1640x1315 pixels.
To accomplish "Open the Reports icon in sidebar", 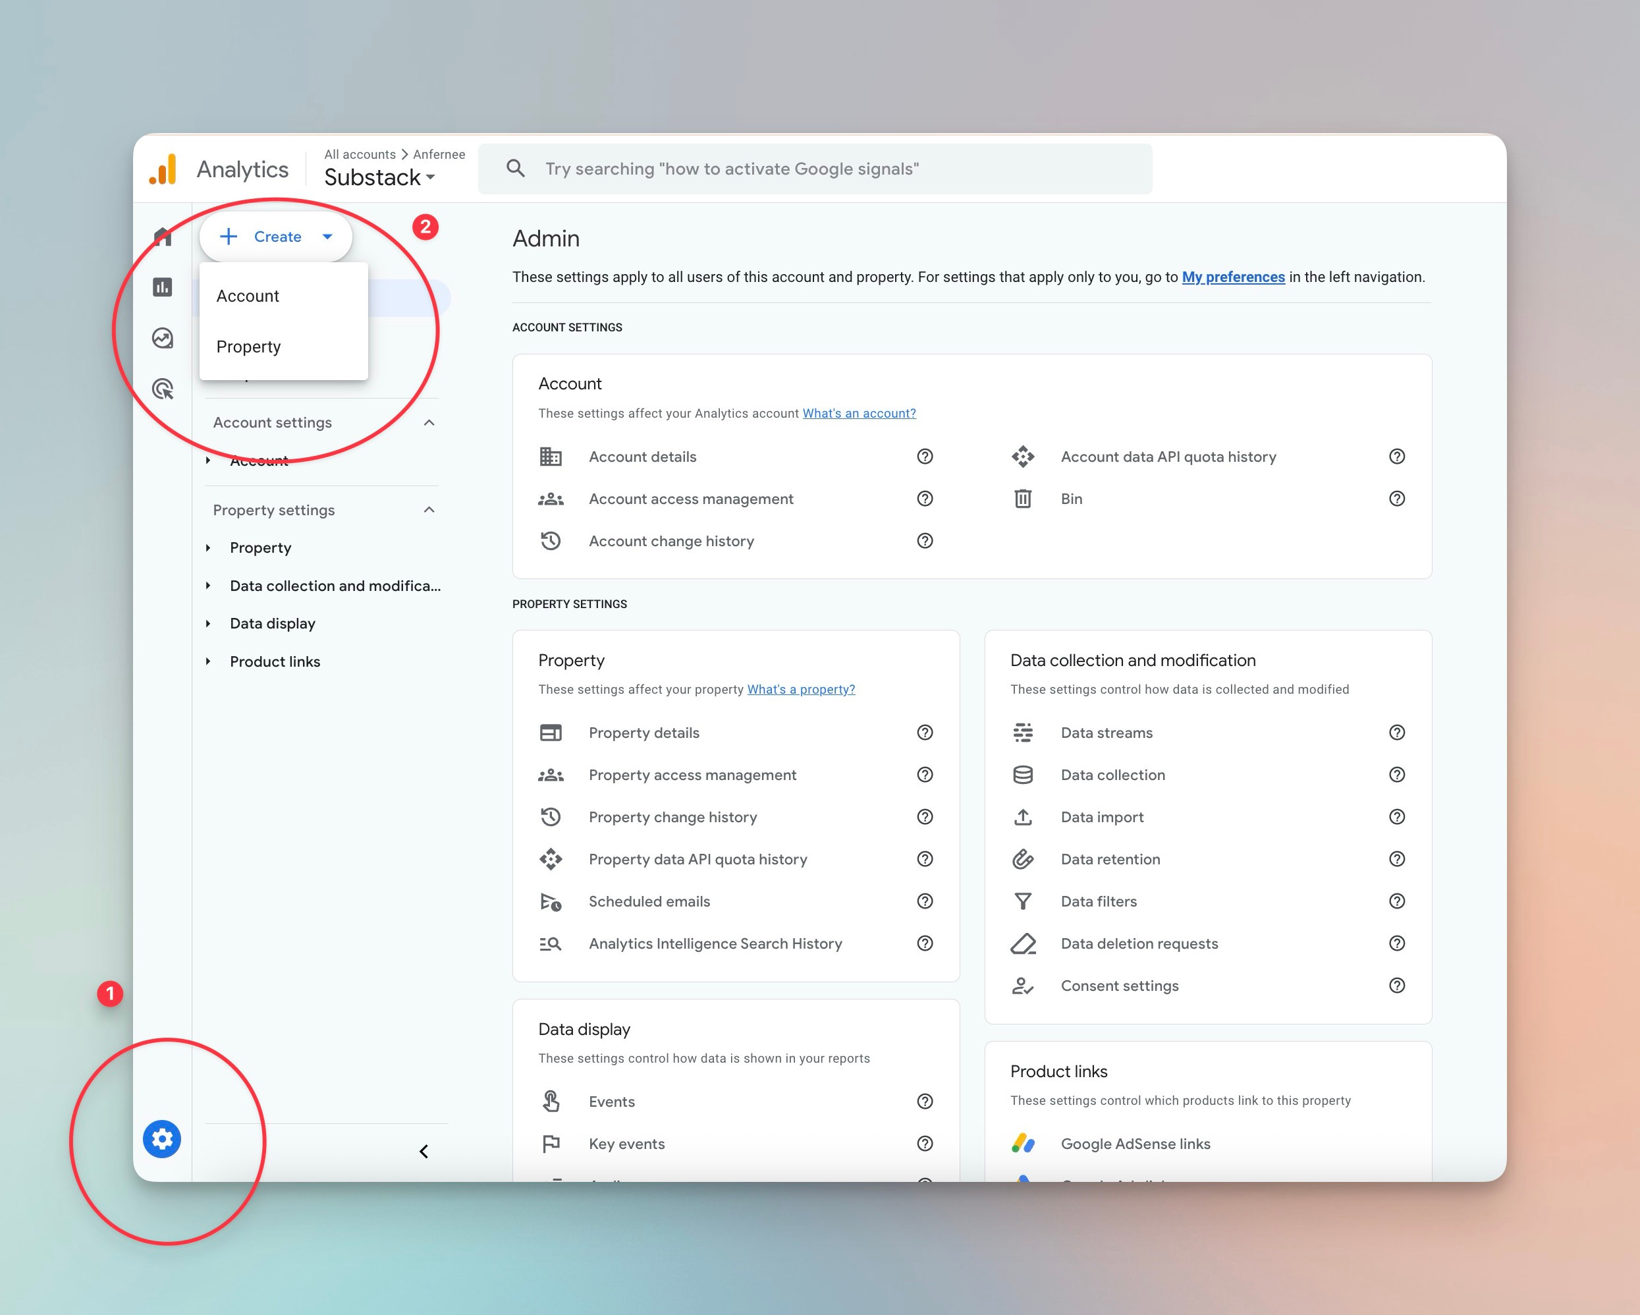I will pos(162,287).
